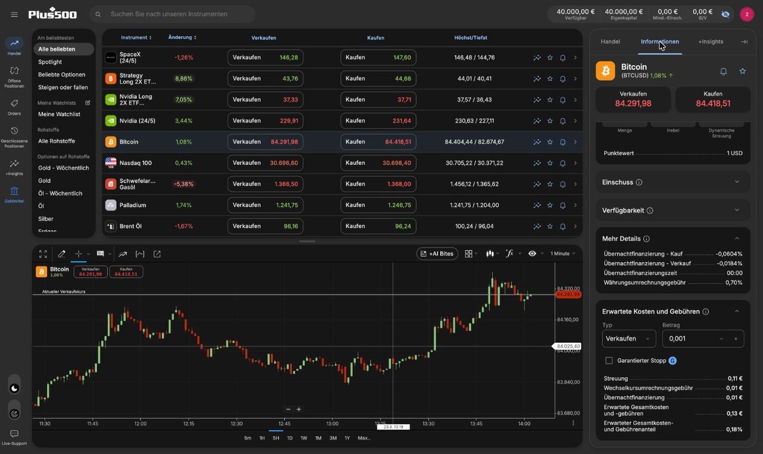Tick the Garantierter Stopp checkbox
The height and width of the screenshot is (454, 763).
(x=609, y=361)
